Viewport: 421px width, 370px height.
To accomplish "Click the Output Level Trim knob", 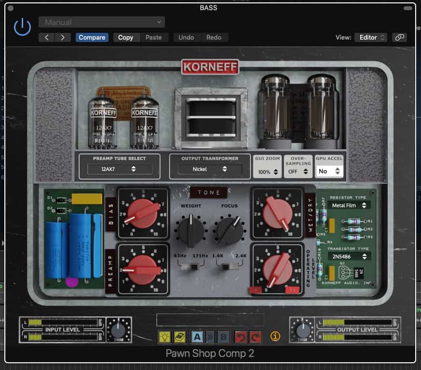I will tap(302, 330).
